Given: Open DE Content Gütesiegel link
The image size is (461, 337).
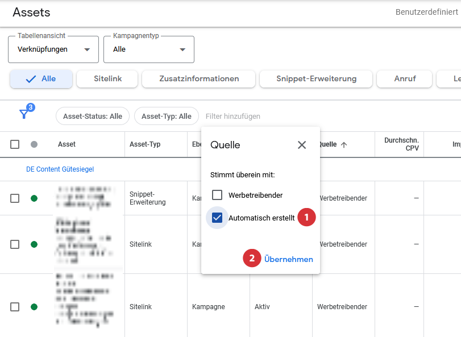Looking at the screenshot, I should pyautogui.click(x=60, y=169).
